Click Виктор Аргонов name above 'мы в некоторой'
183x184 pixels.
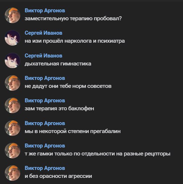point(45,123)
